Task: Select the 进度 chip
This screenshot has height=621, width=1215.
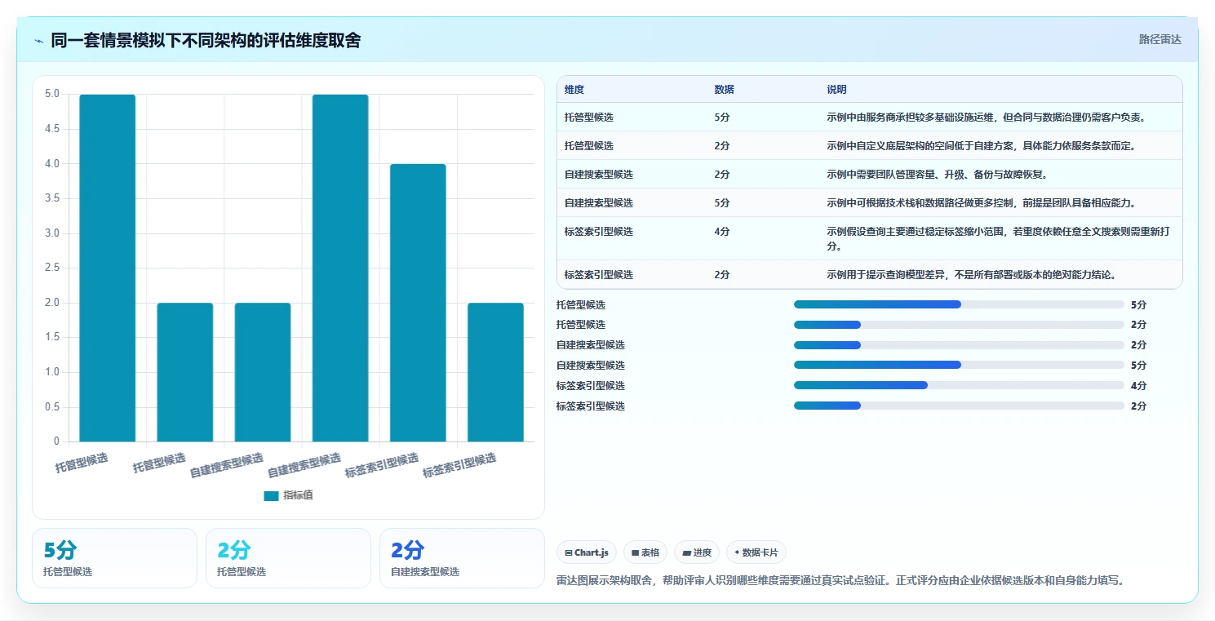Action: pos(697,552)
